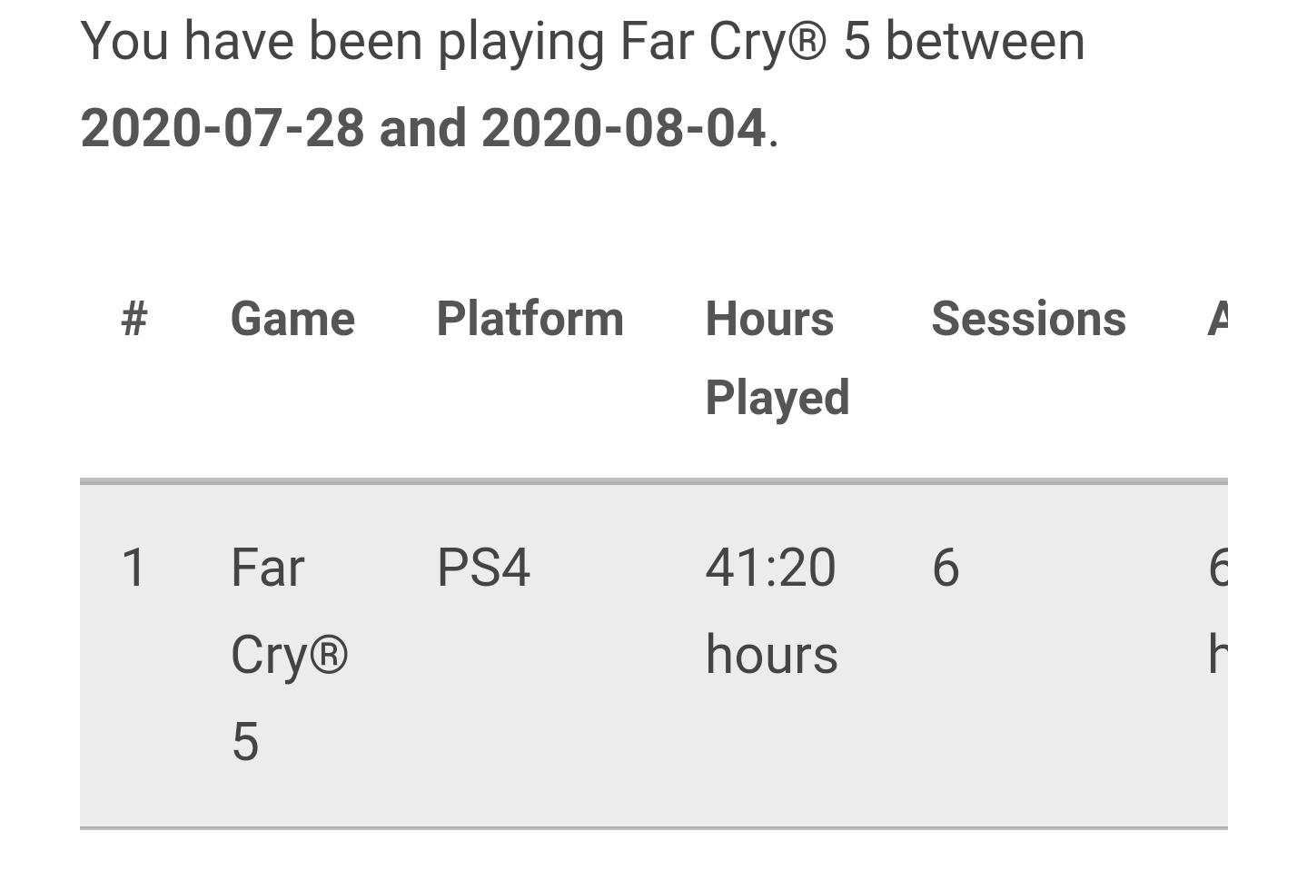Click the # column header
Image resolution: width=1307 pixels, height=880 pixels.
point(134,319)
